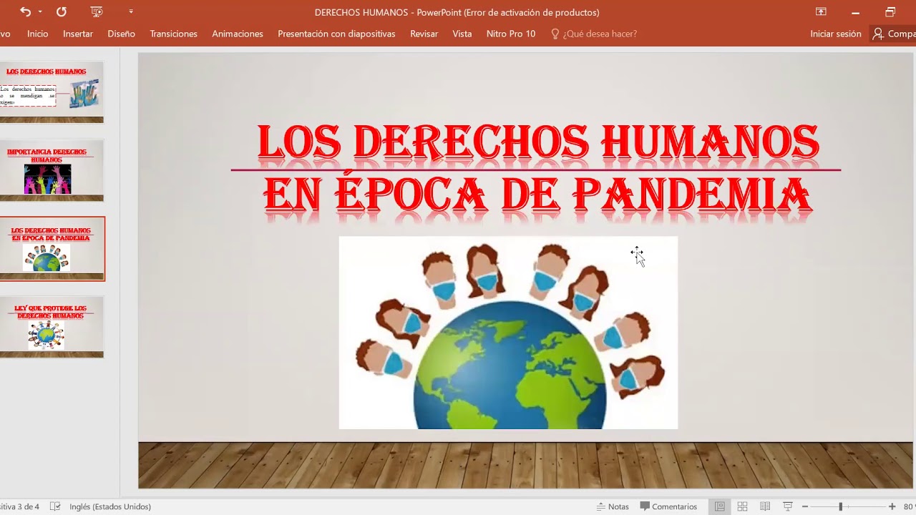Open the Inicio ribbon tab
The width and height of the screenshot is (916, 515).
pos(38,34)
